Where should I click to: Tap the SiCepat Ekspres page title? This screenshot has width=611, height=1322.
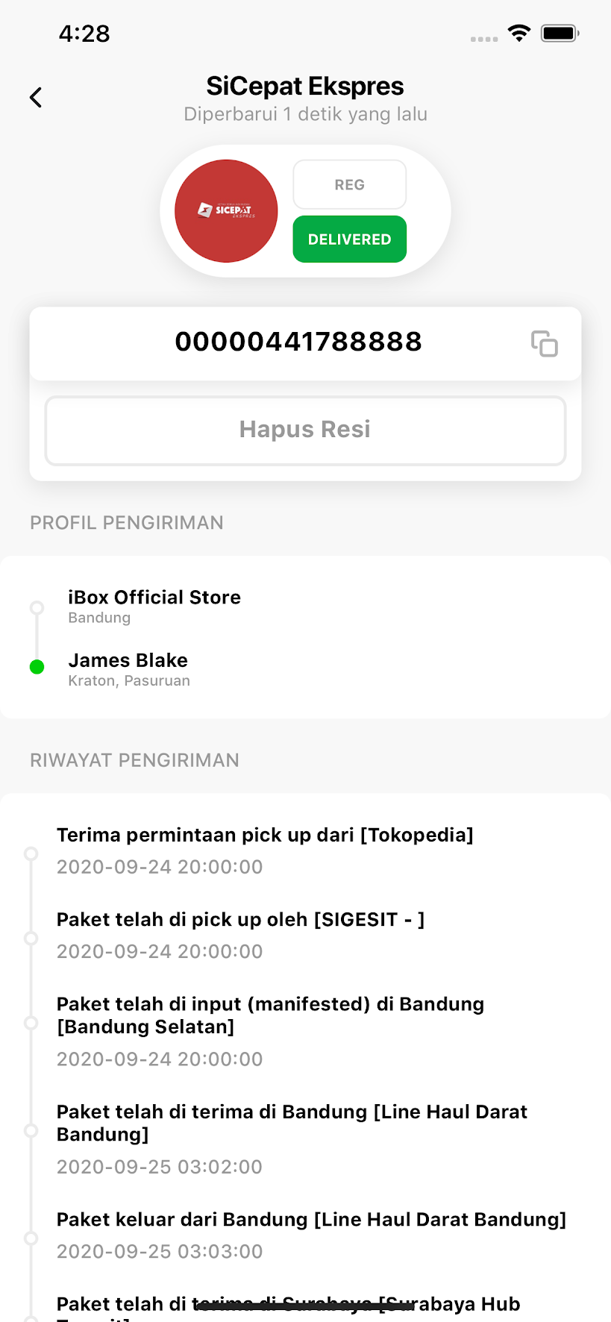point(305,87)
